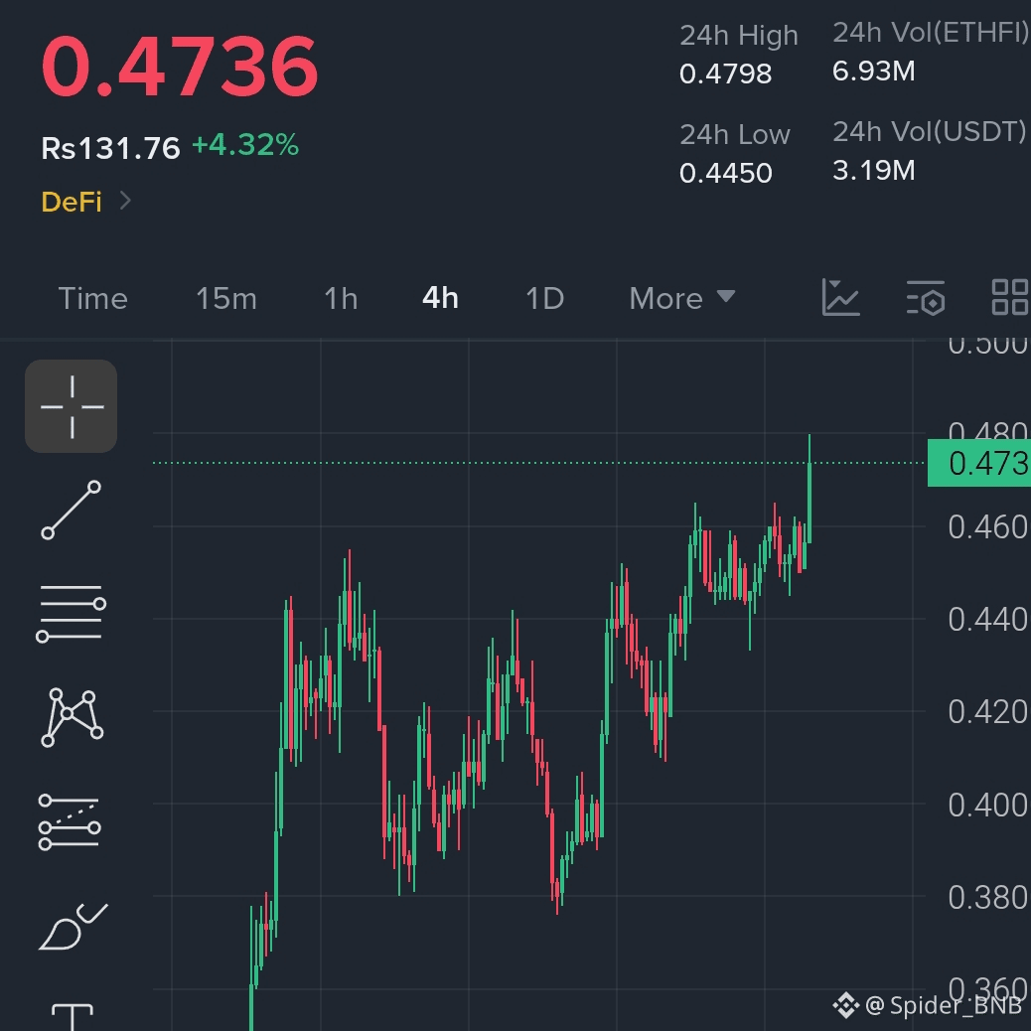Open the chart indicators line-graph icon
Image resolution: width=1031 pixels, height=1031 pixels.
coord(840,297)
